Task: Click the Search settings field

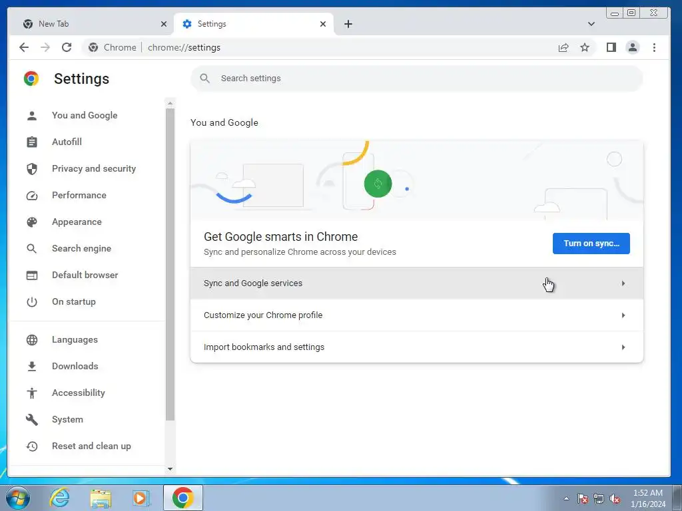Action: point(417,79)
